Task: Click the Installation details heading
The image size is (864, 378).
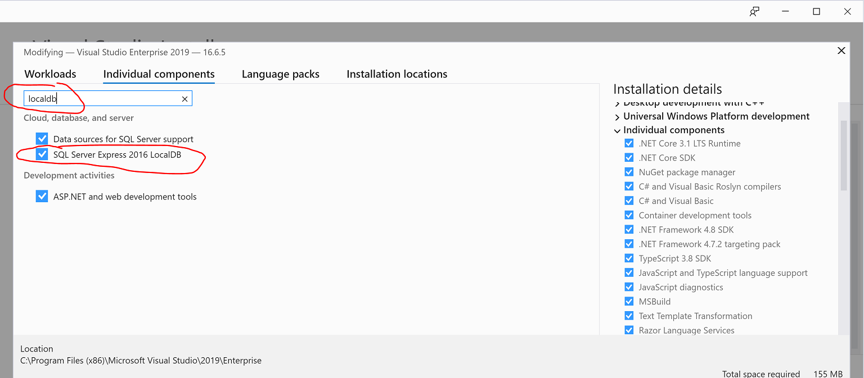Action: 668,89
